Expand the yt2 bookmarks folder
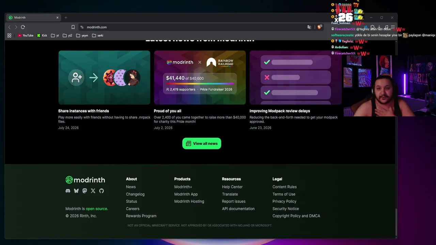The height and width of the screenshot is (245, 436). point(67,35)
